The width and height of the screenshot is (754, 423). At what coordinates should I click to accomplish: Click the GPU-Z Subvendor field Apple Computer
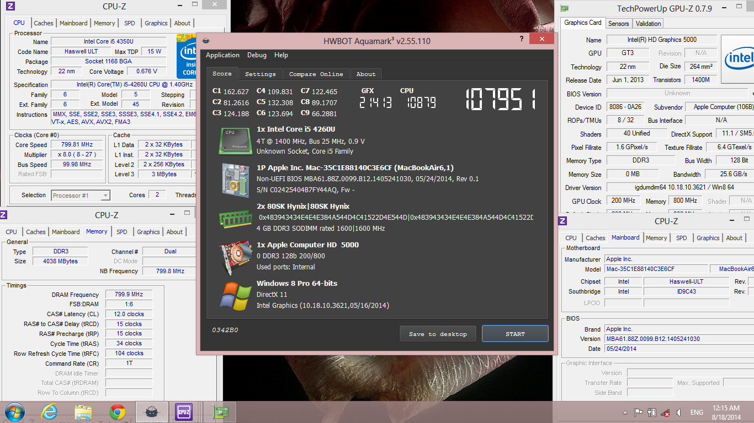(720, 107)
